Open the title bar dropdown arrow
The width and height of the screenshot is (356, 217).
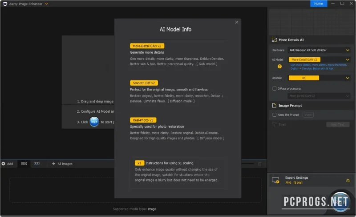click(47, 4)
